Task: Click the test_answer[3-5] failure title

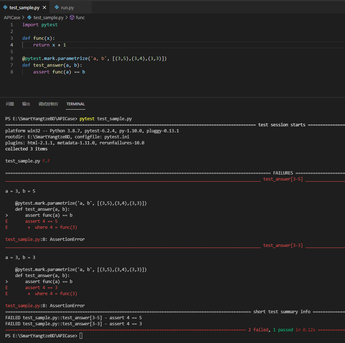Action: click(283, 179)
